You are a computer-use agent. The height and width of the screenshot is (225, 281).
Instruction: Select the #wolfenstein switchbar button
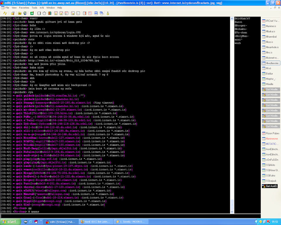click(x=271, y=63)
